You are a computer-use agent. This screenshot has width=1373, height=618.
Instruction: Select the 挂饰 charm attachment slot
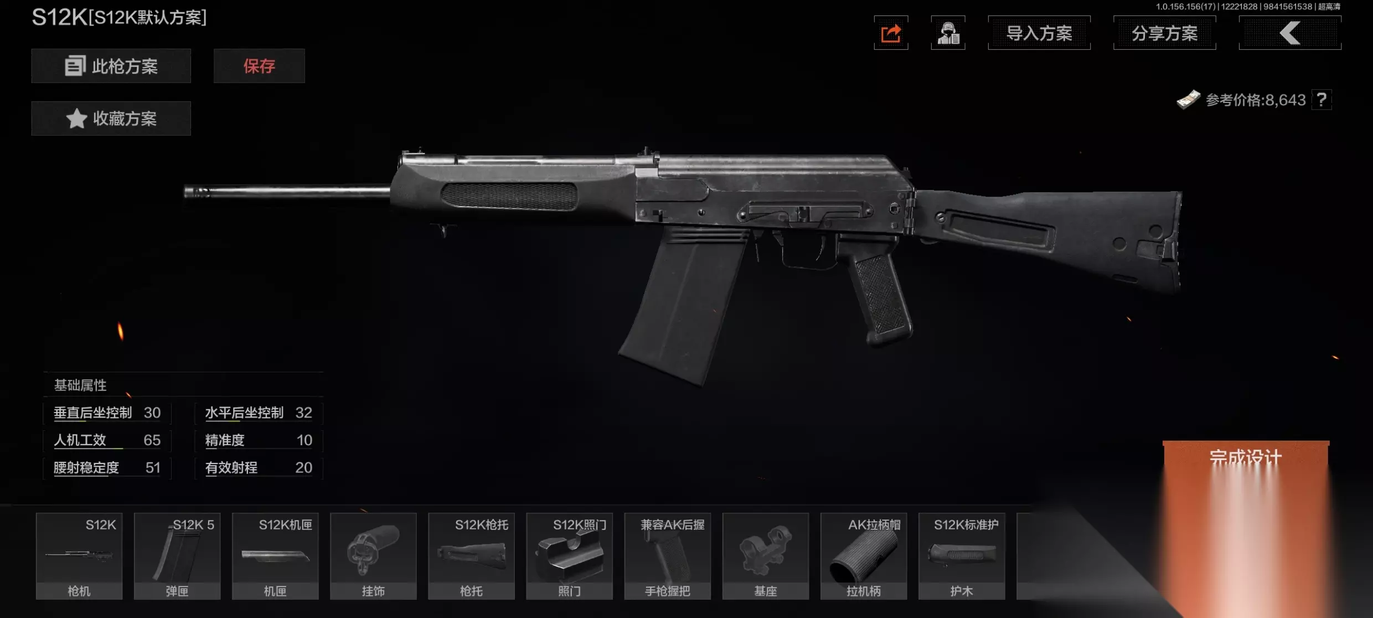coord(373,556)
